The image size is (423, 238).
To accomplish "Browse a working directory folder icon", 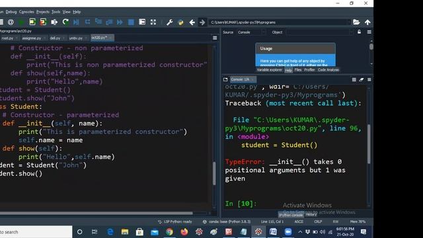I will [356, 22].
